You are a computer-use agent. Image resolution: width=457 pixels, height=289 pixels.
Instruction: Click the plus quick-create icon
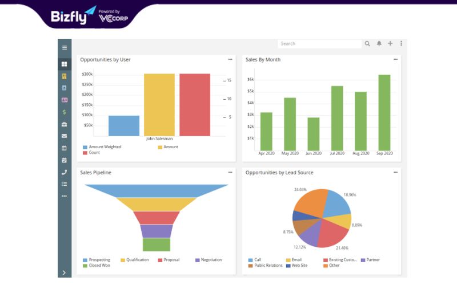tap(390, 43)
